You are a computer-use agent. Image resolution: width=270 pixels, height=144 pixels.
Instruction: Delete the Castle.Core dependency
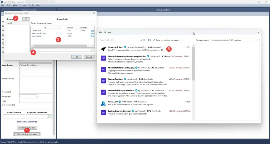pyautogui.click(x=93, y=31)
